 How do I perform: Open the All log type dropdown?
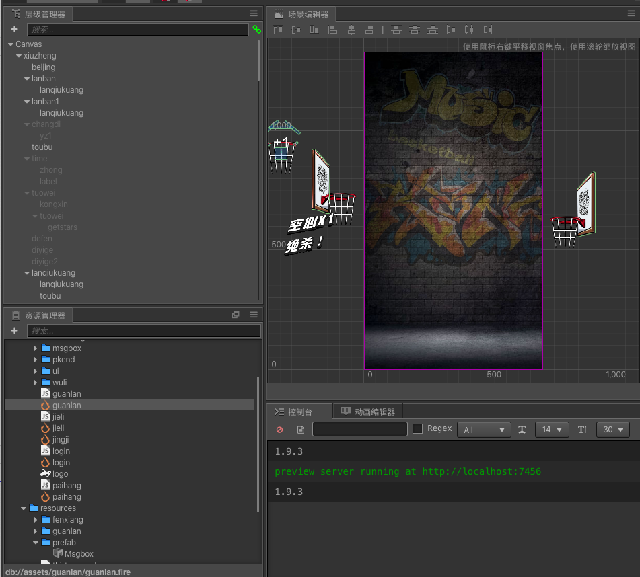[x=484, y=430]
